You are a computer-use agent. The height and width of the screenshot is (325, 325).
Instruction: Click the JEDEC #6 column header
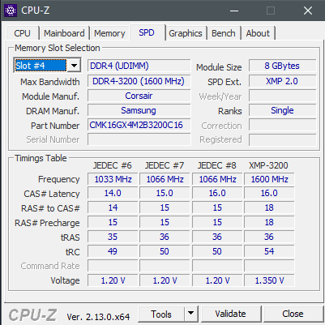pyautogui.click(x=113, y=165)
